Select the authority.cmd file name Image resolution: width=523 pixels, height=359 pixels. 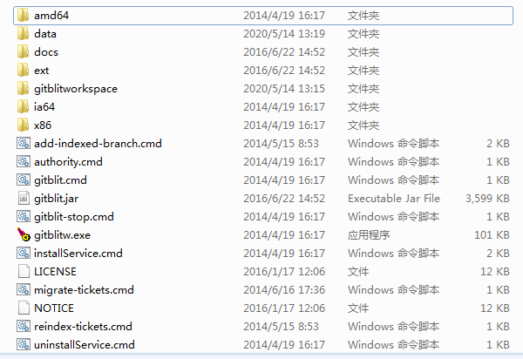[68, 162]
